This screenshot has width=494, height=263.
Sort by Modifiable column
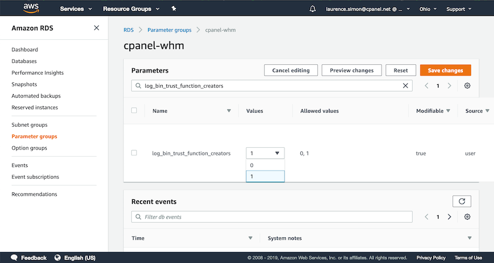tap(433, 110)
